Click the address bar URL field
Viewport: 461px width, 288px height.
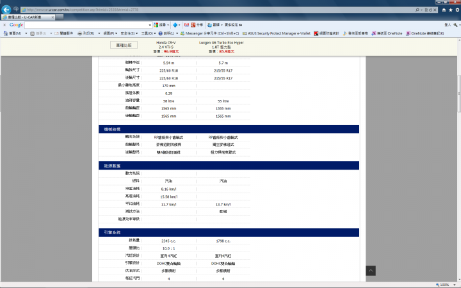(218, 10)
